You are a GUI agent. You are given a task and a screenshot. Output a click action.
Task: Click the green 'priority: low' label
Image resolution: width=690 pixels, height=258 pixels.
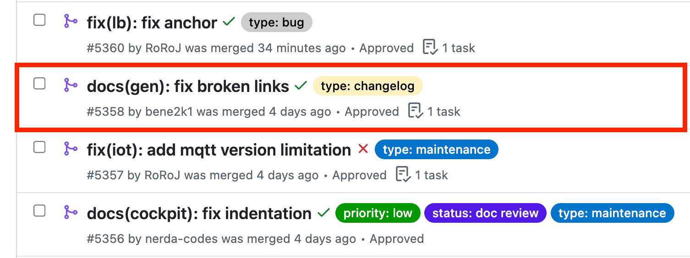tap(378, 213)
